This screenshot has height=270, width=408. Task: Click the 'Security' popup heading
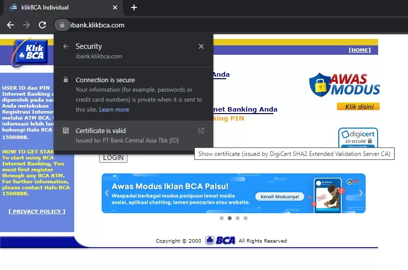coord(89,46)
